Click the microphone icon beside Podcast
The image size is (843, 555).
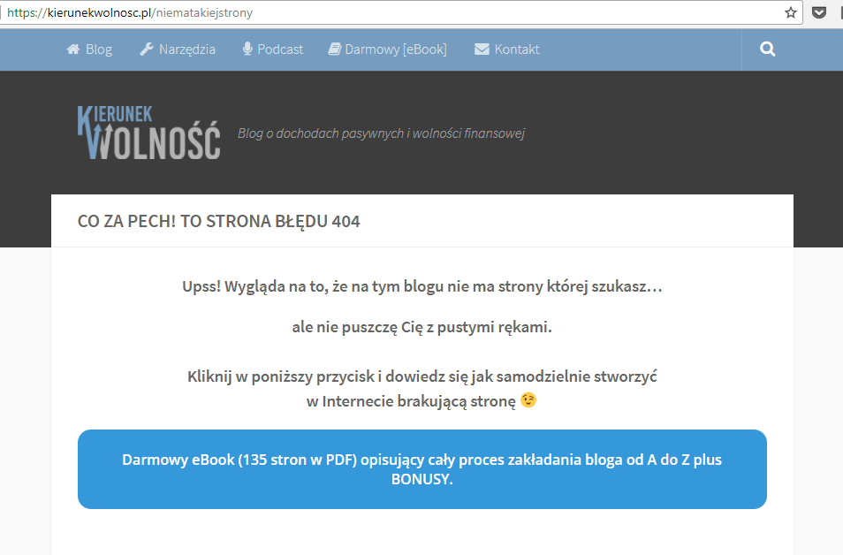(x=246, y=49)
